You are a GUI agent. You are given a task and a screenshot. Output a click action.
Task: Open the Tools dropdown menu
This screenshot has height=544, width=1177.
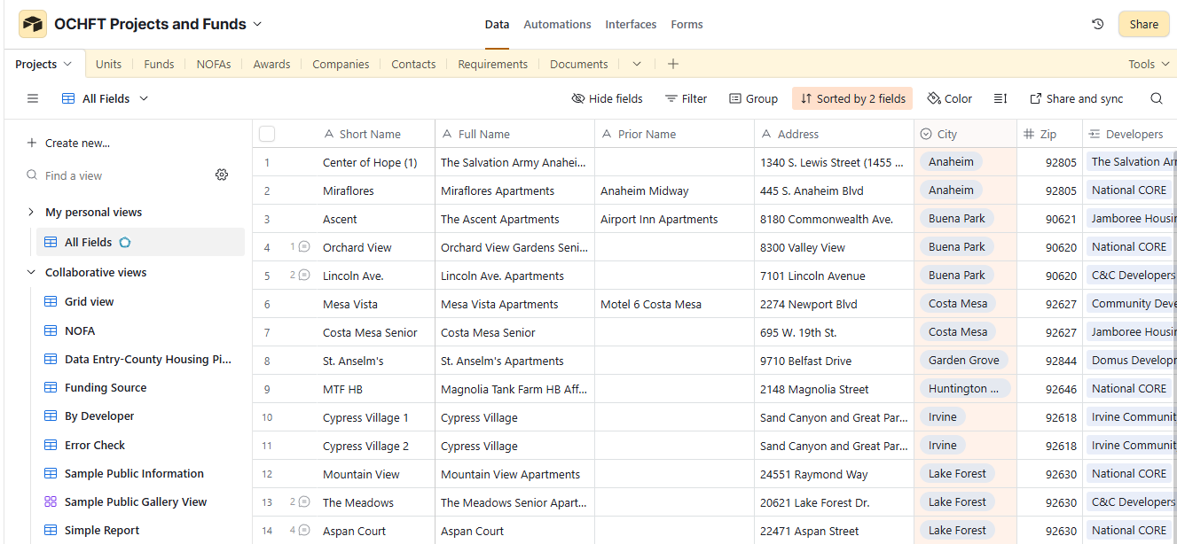tap(1148, 64)
